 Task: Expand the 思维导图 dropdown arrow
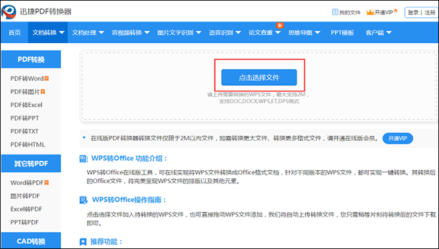point(317,33)
